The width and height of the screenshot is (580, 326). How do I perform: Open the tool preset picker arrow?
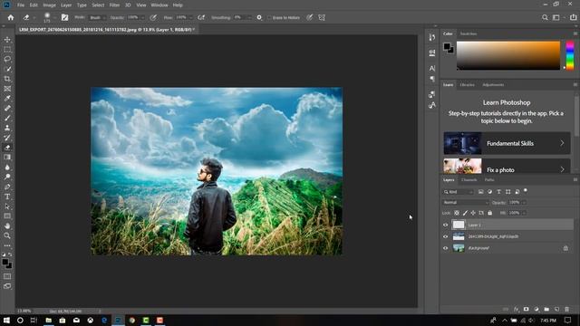click(34, 18)
